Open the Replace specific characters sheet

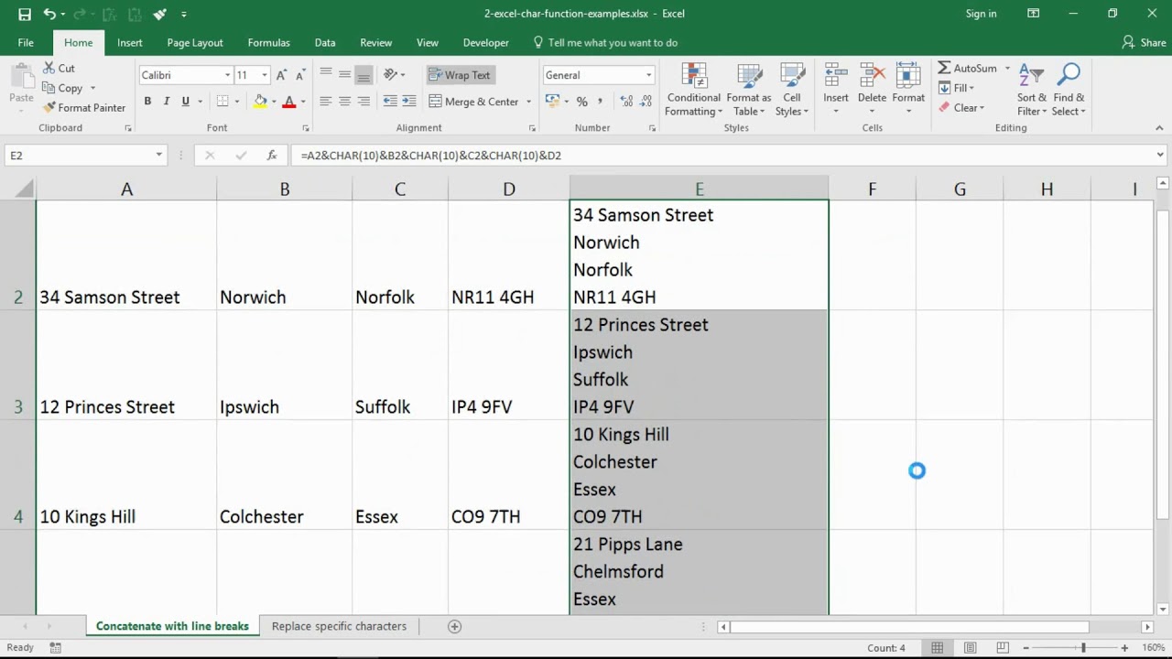[339, 626]
